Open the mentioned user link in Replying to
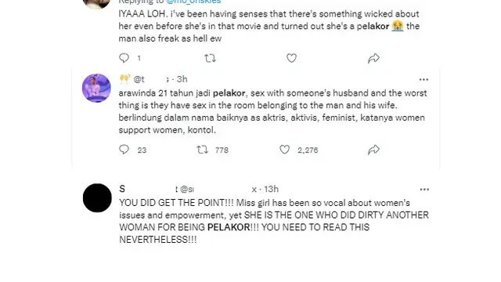 193,2
